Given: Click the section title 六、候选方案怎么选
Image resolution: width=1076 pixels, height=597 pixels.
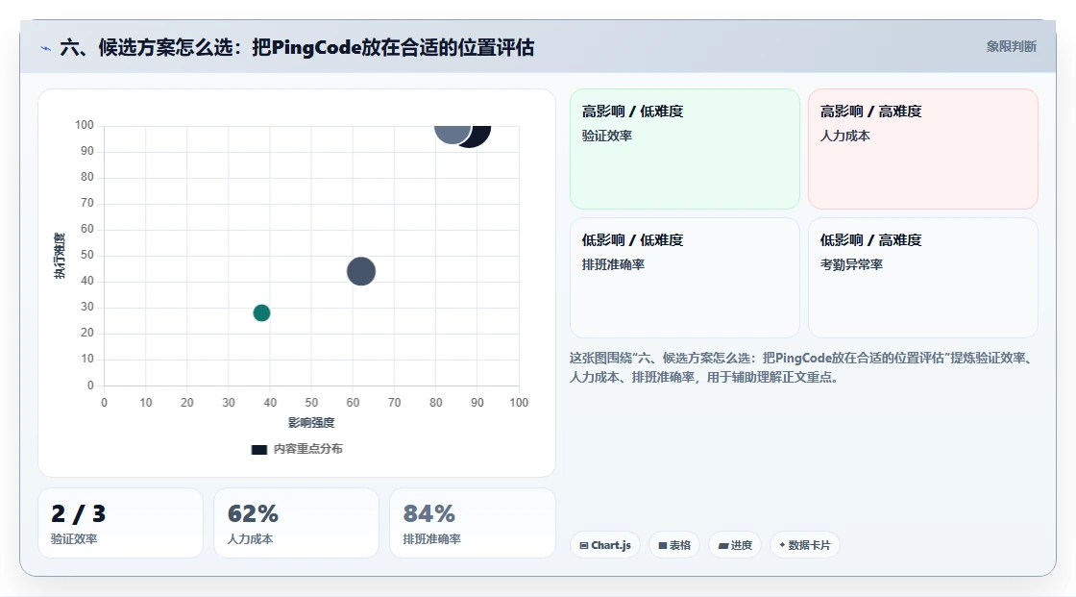Looking at the screenshot, I should [297, 47].
